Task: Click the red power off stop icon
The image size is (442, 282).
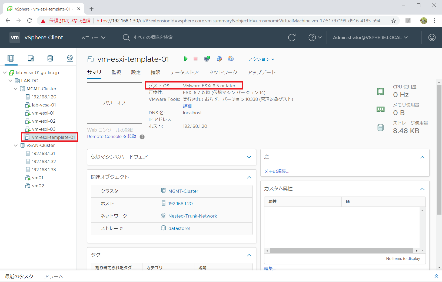Action: [x=196, y=59]
